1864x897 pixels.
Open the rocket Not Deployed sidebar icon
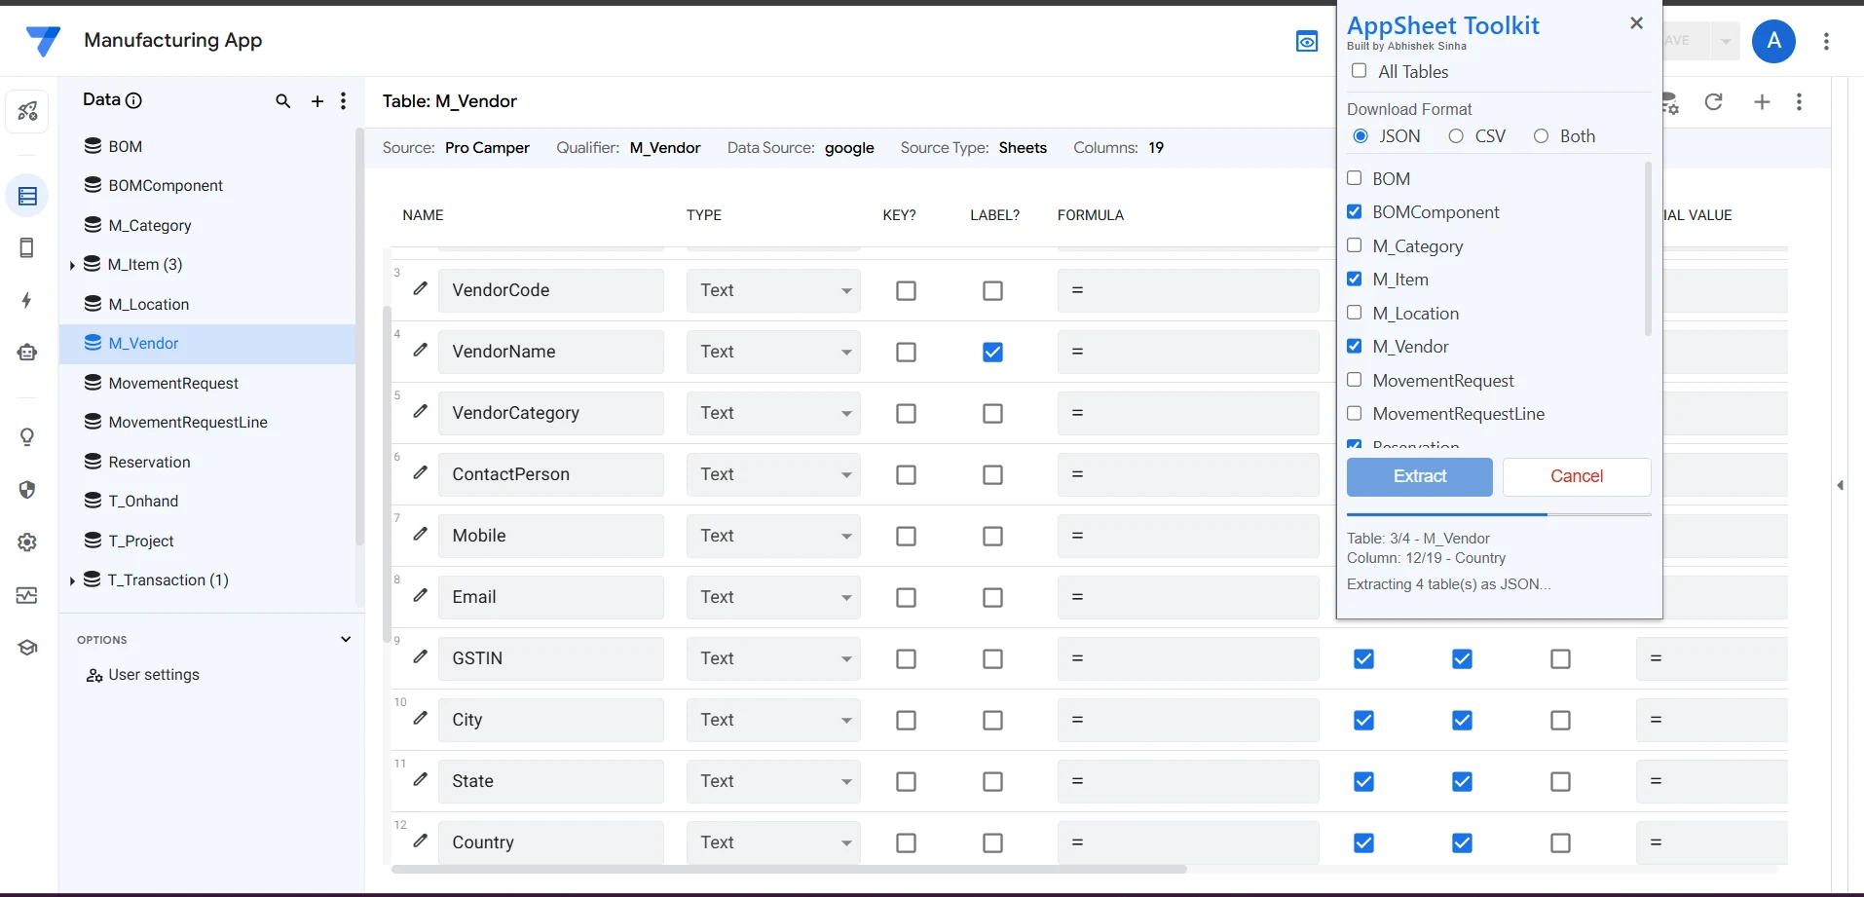(27, 111)
